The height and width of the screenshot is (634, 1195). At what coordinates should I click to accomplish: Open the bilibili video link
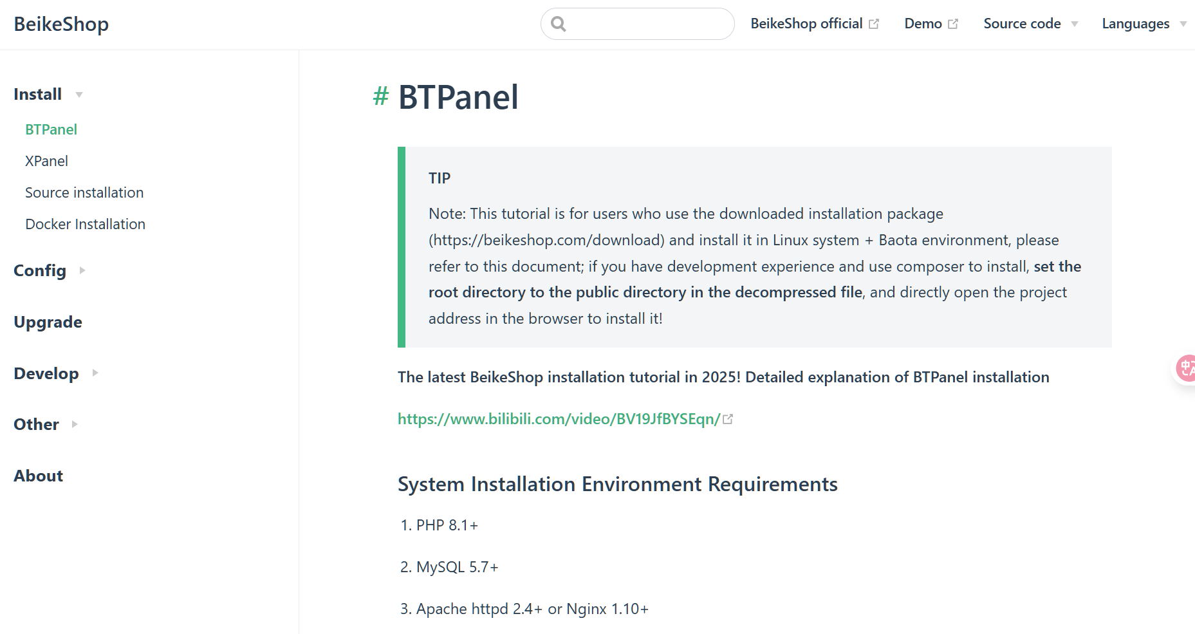pos(559,419)
